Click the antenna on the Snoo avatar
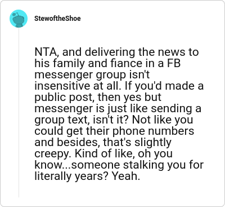The width and height of the screenshot is (225, 207). point(17,14)
